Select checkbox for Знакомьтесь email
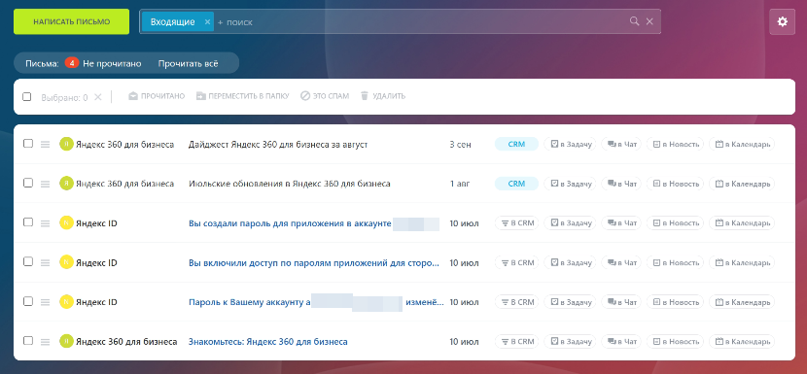Screen dimensions: 807x374 28,341
